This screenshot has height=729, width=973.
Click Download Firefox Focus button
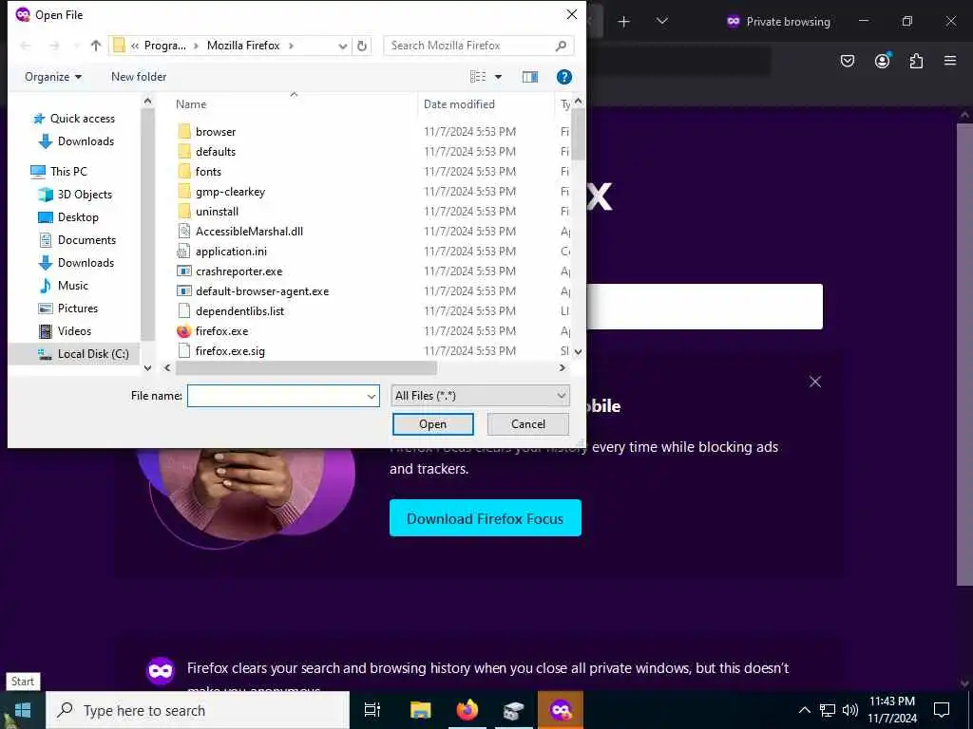486,518
